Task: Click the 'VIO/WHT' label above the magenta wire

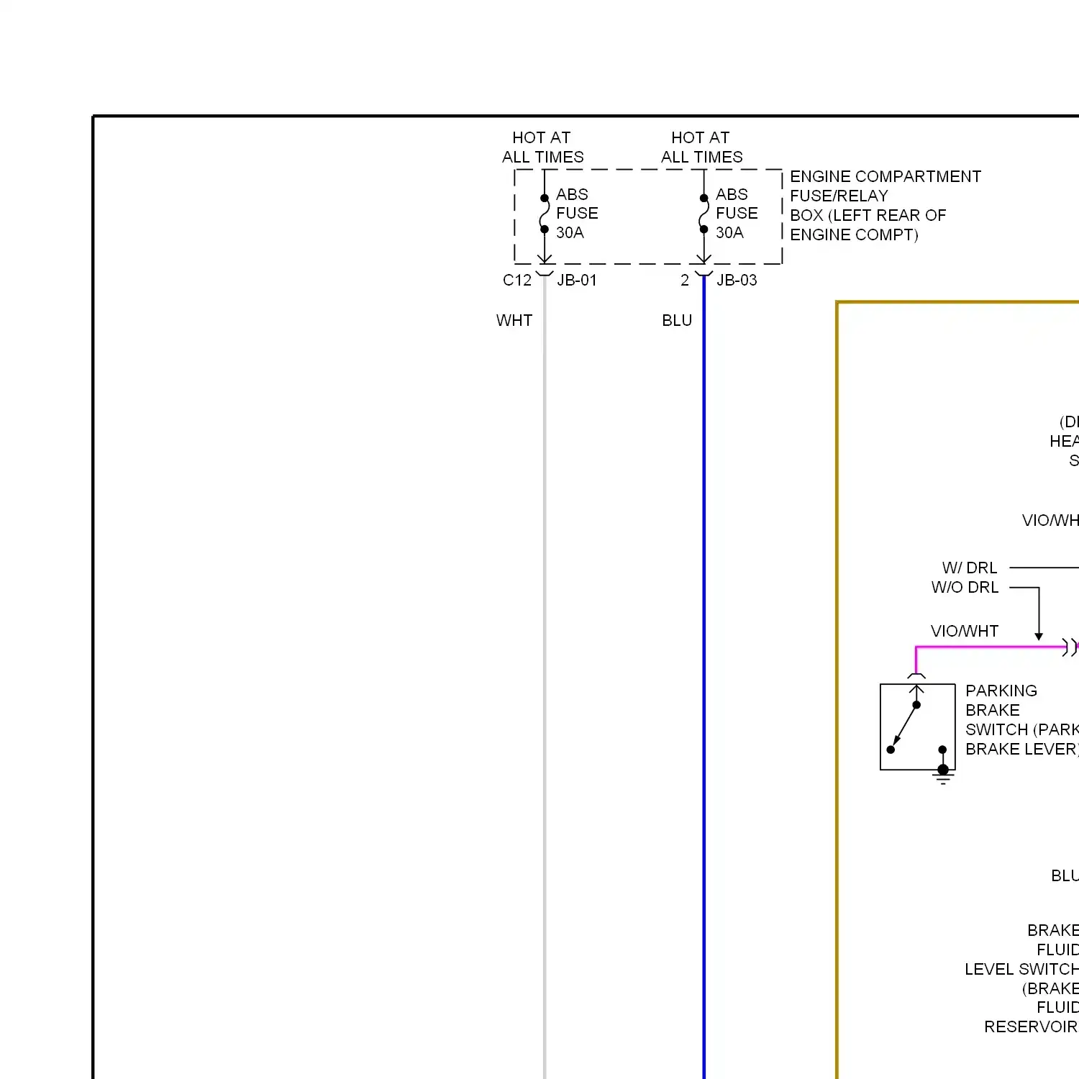Action: point(965,632)
